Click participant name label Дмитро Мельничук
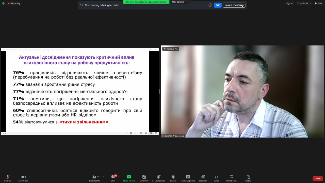Screen dimensions: 325x183 174,136
